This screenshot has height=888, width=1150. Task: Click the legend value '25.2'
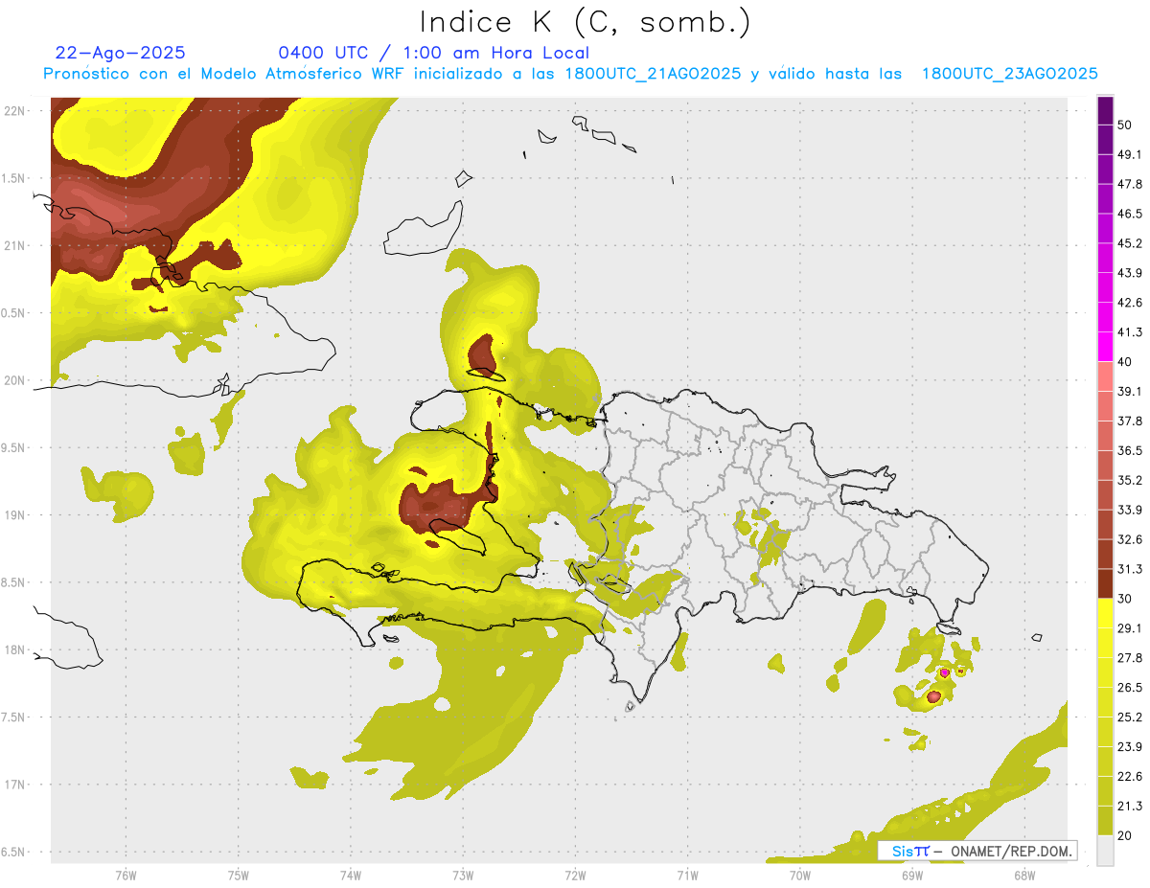(1130, 717)
